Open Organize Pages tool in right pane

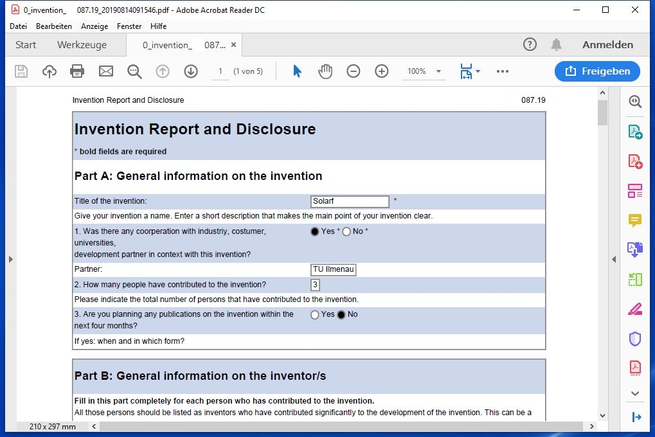click(635, 280)
